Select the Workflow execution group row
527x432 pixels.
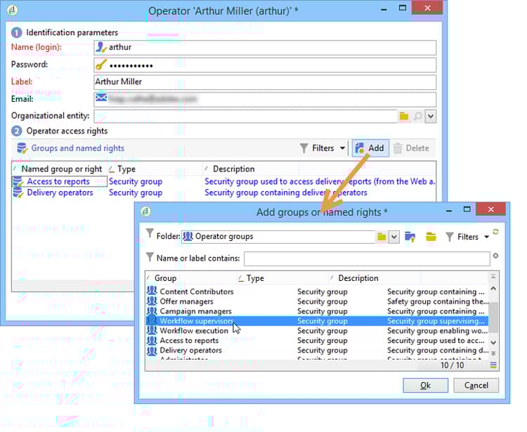click(318, 331)
